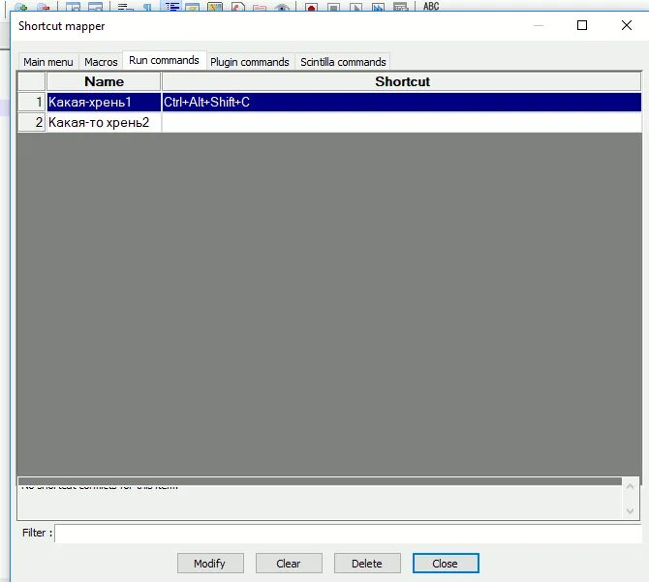The image size is (649, 582).
Task: Toggle the indent guide toolbar icon
Action: (171, 6)
